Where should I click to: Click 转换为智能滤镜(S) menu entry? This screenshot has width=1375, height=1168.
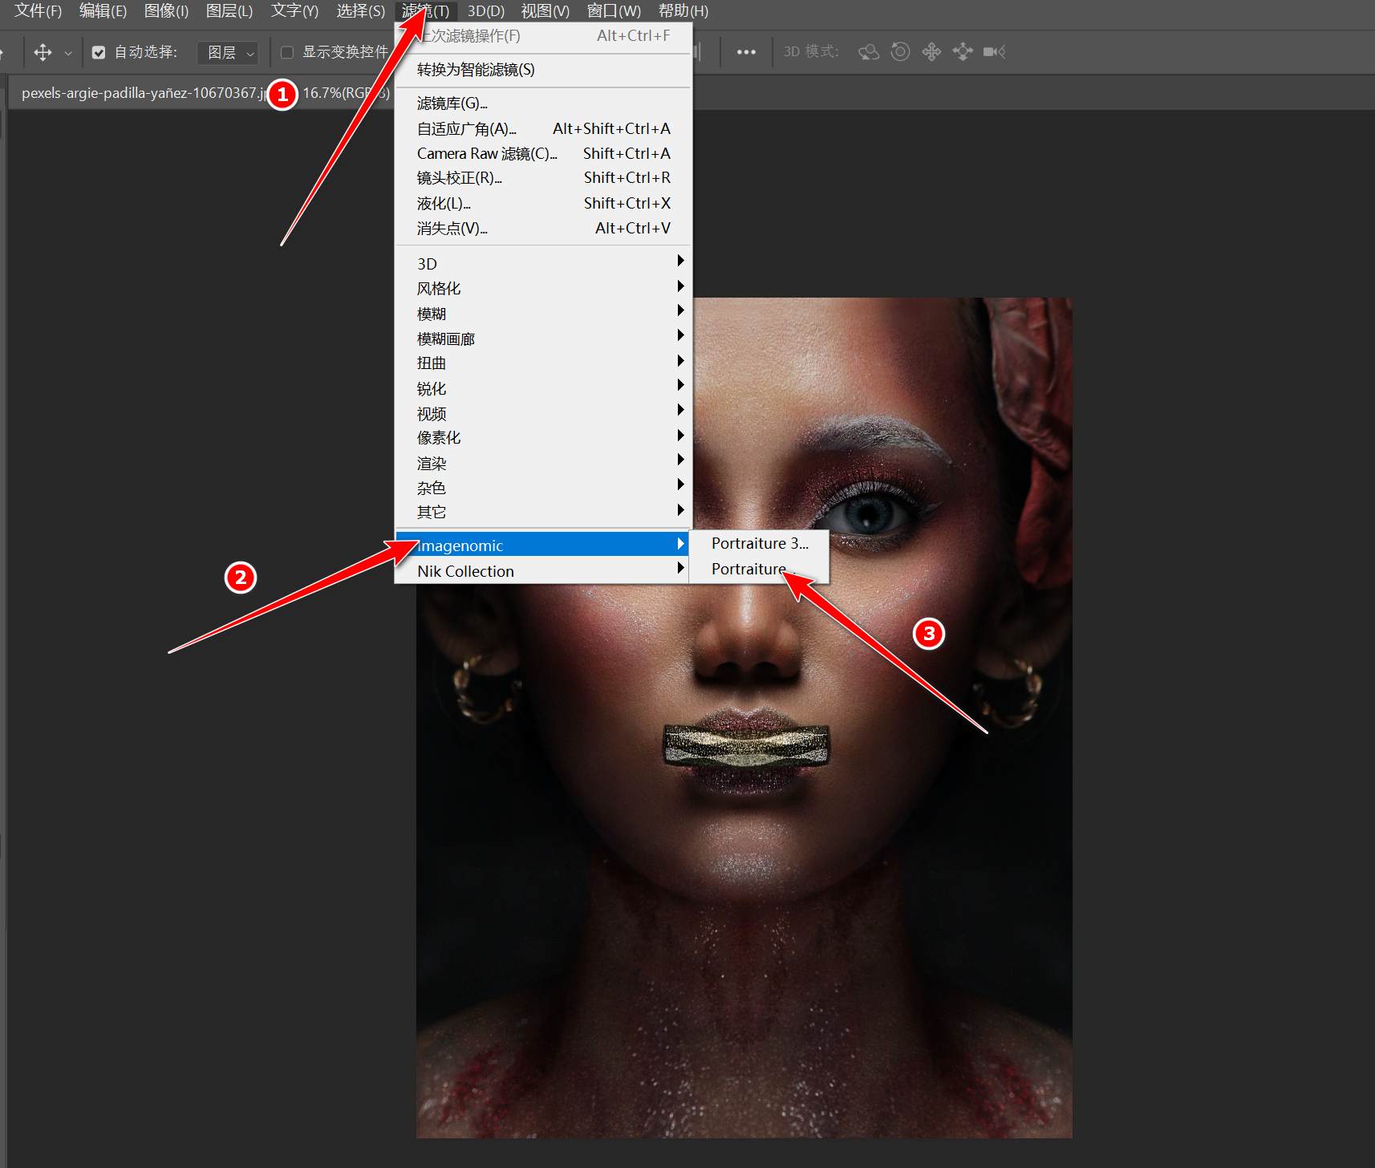[x=476, y=70]
